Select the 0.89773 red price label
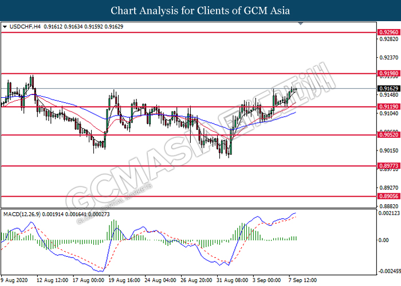The image size is (401, 286). pos(386,166)
